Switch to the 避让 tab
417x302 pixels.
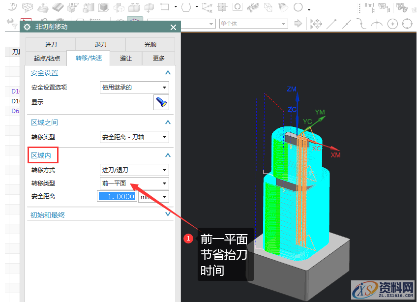[x=125, y=58]
